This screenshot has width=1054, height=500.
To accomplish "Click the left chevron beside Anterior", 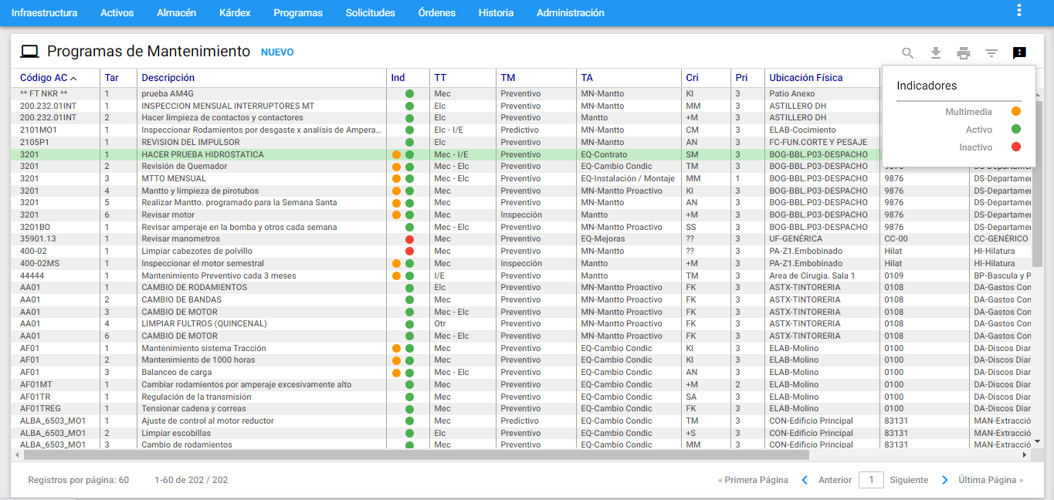I will (805, 480).
